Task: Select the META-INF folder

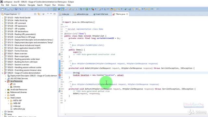Action: (17, 100)
